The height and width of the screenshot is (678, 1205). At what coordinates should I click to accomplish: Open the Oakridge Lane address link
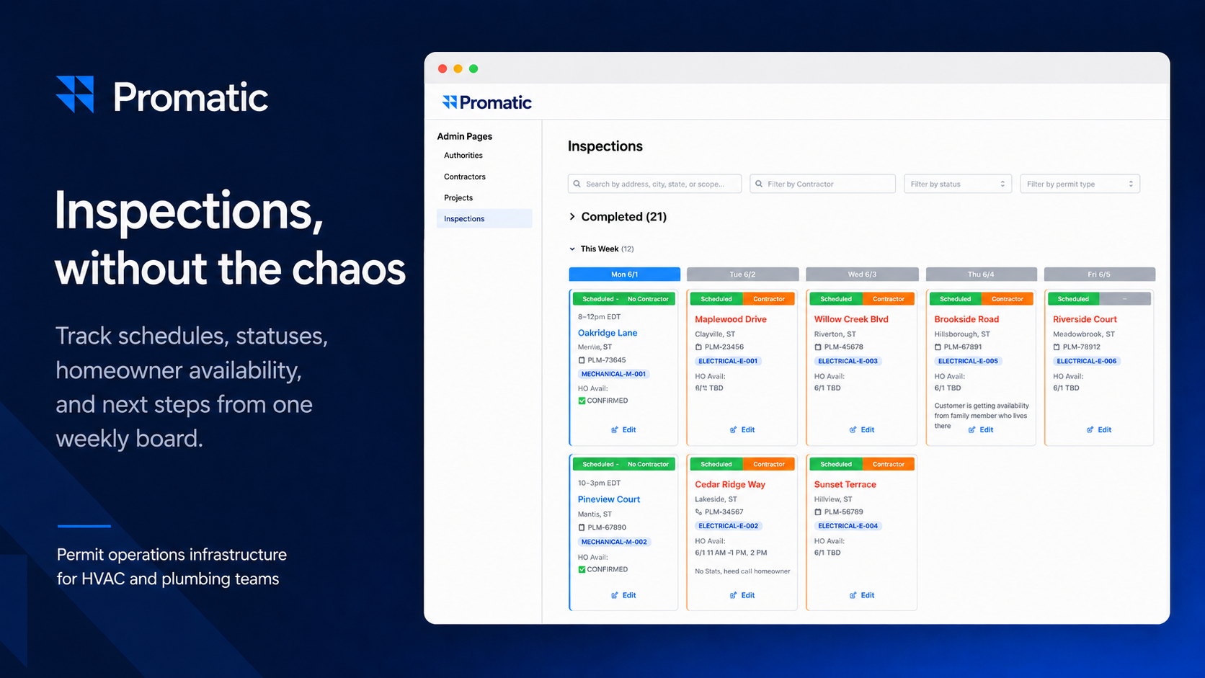click(608, 334)
